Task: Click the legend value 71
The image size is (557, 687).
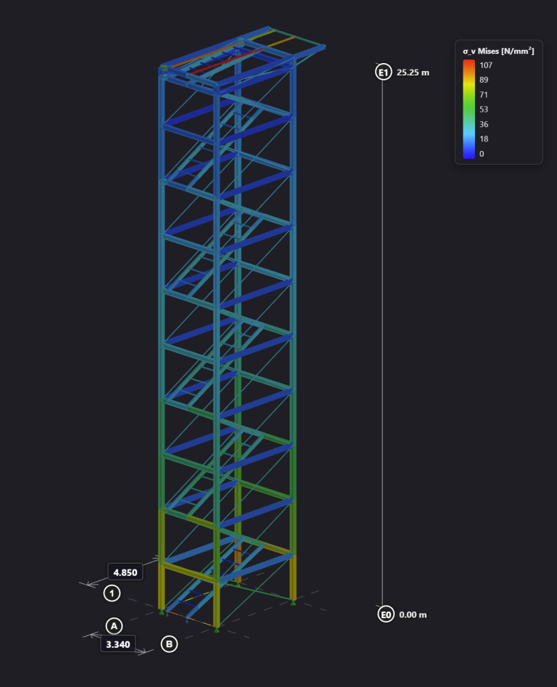Action: pyautogui.click(x=484, y=94)
